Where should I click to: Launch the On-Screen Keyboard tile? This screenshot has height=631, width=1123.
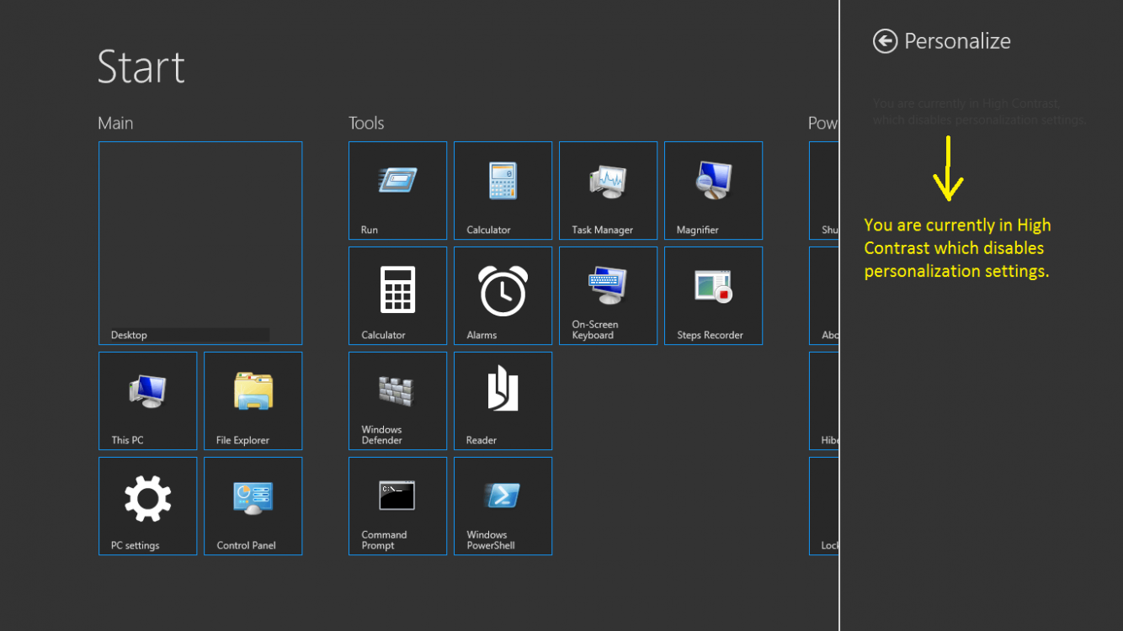[x=608, y=296]
